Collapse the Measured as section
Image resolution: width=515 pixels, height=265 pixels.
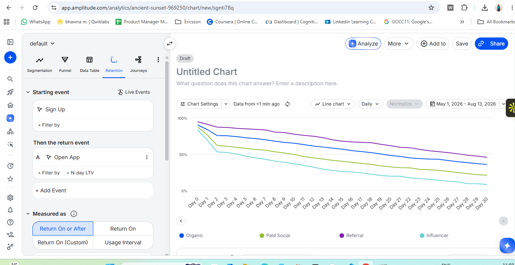pos(28,214)
